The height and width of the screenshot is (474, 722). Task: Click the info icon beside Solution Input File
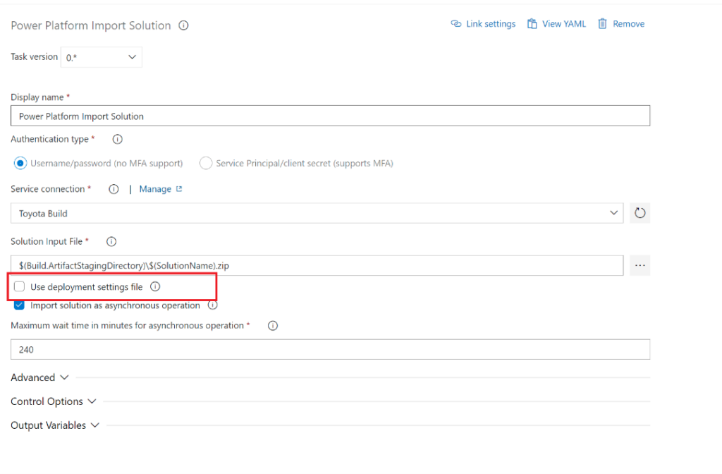[111, 241]
